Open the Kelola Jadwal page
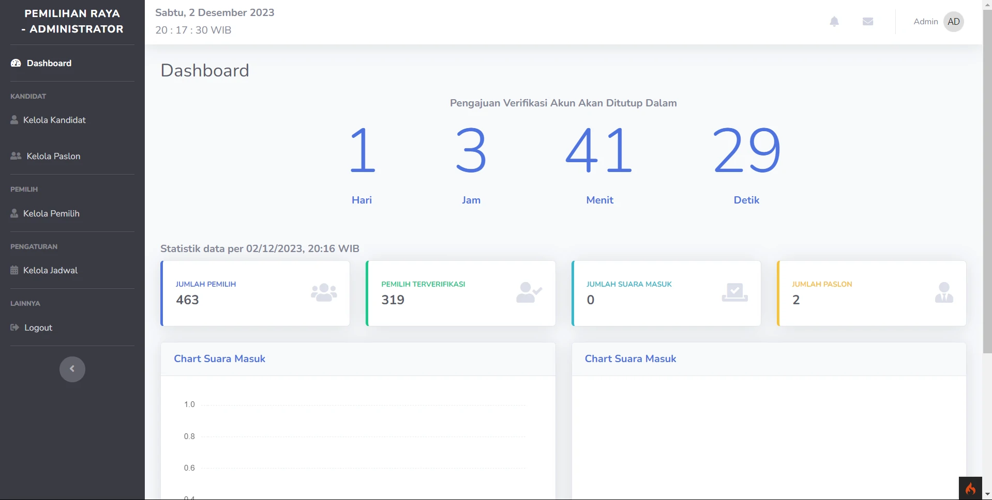The image size is (992, 500). click(50, 270)
